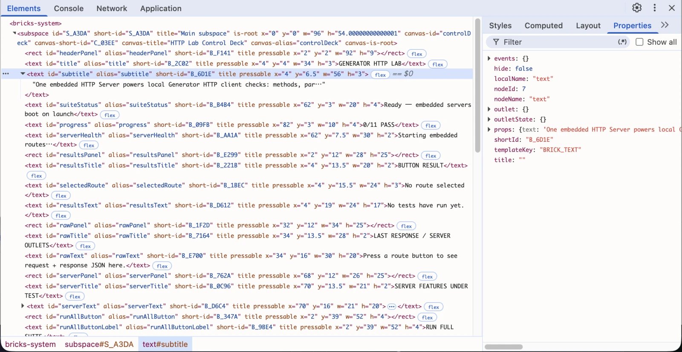Open the Styles sidebar tab

pos(500,26)
